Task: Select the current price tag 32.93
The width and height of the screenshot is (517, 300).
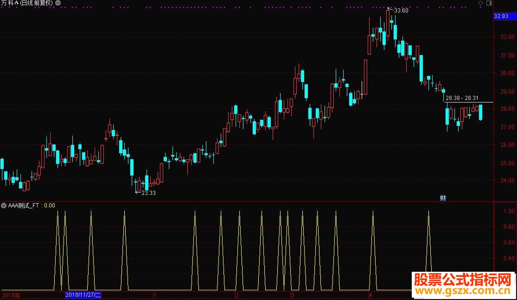Action: pos(505,16)
